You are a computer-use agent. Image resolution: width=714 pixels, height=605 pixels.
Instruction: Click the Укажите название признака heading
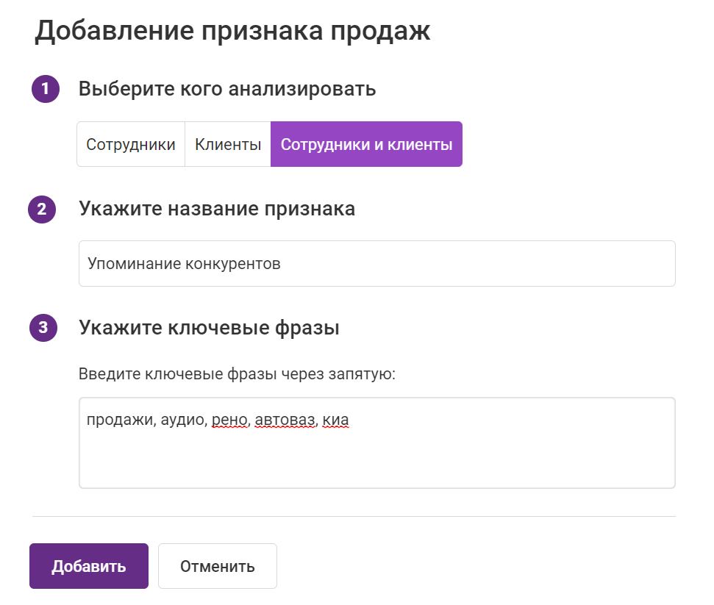pyautogui.click(x=217, y=210)
